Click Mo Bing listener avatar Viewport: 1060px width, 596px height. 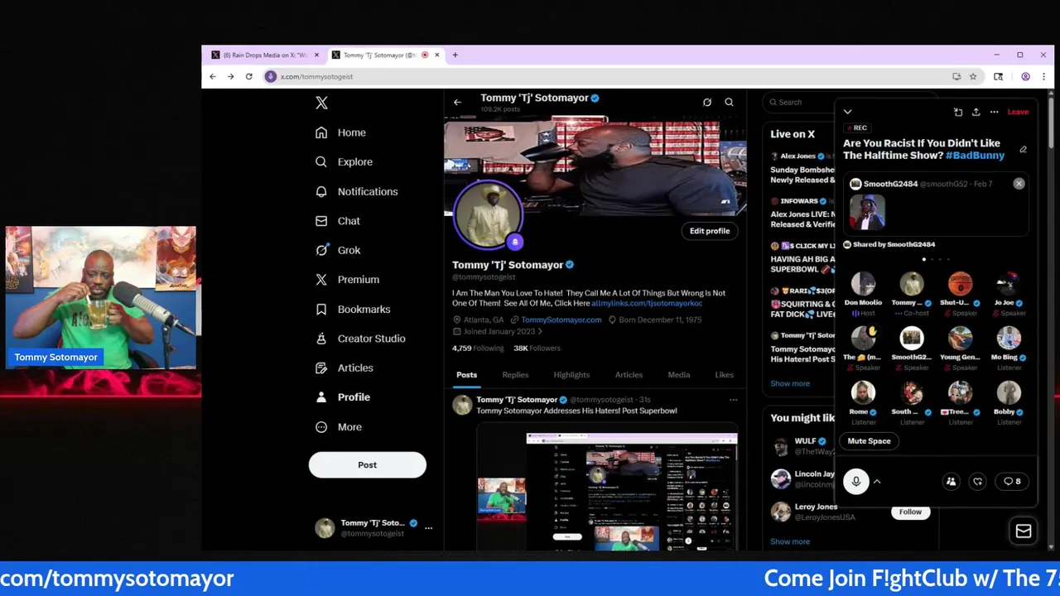tap(1009, 338)
